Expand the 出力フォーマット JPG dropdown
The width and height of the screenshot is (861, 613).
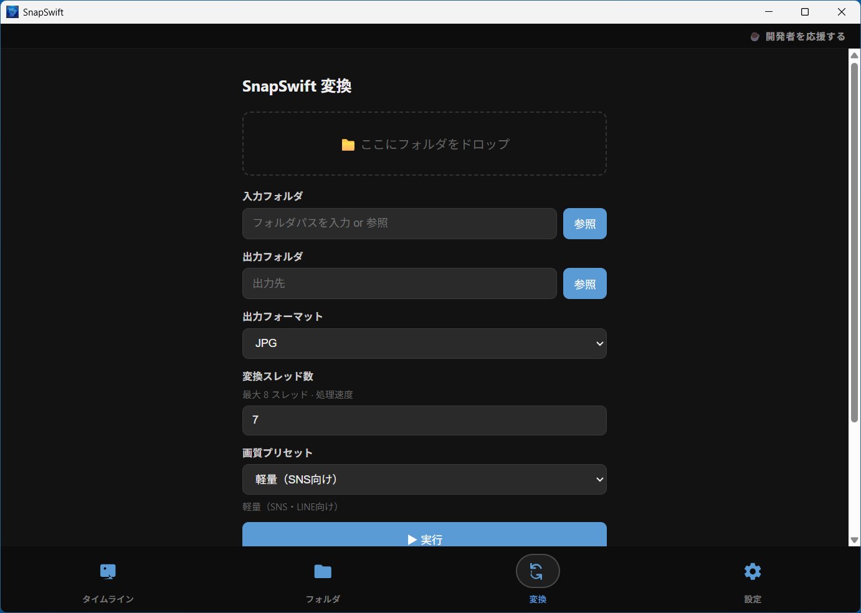(424, 343)
